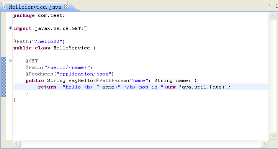Viewport: 278px width, 149px height.
Task: Minimize the editor pane
Action: (x=271, y=5)
